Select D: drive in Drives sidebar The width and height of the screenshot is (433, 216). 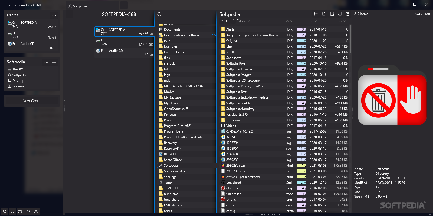(x=32, y=35)
